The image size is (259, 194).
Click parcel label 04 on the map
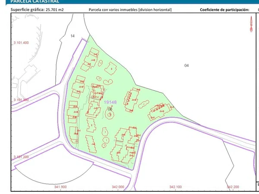click(186, 66)
